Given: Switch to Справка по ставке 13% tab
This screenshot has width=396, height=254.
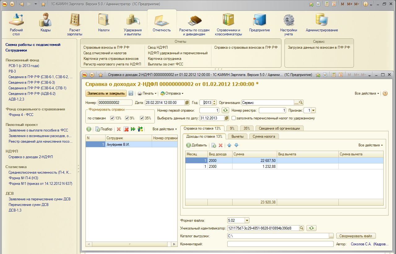Looking at the screenshot, I should [x=202, y=128].
